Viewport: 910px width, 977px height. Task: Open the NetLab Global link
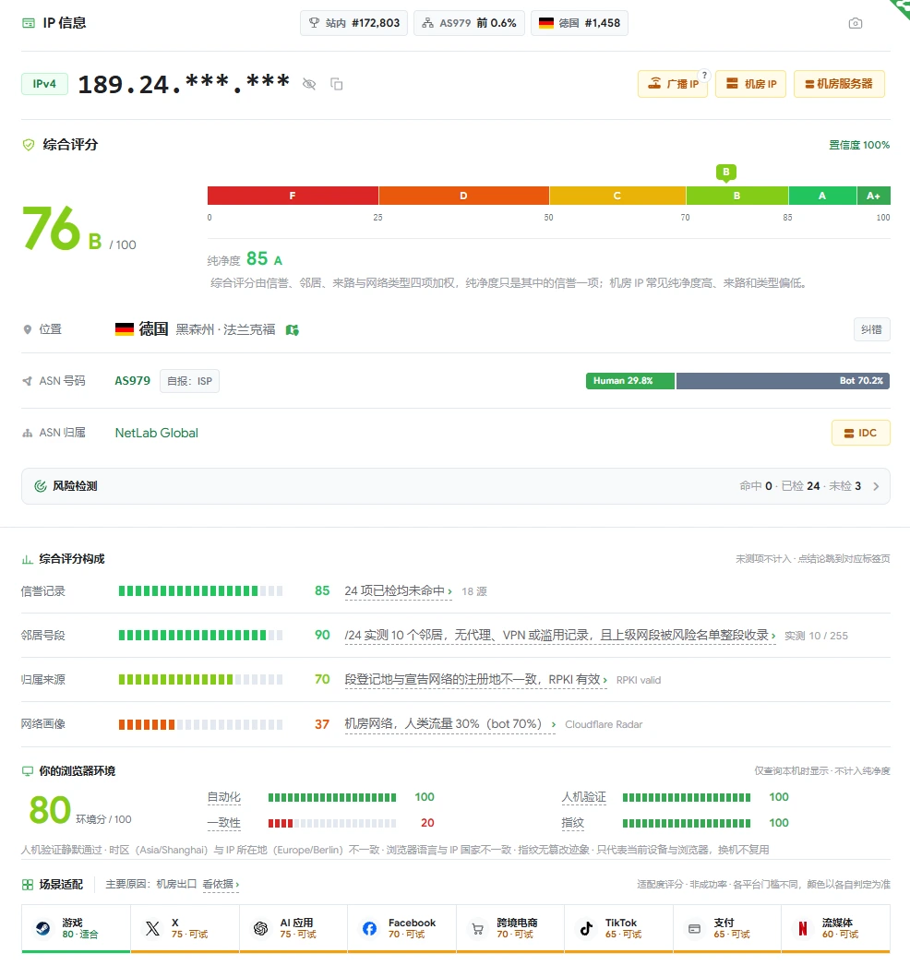(x=157, y=433)
